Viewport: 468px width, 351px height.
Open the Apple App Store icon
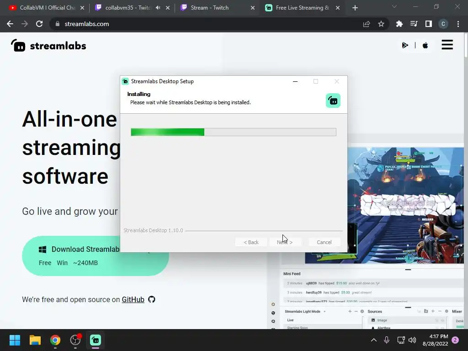425,45
